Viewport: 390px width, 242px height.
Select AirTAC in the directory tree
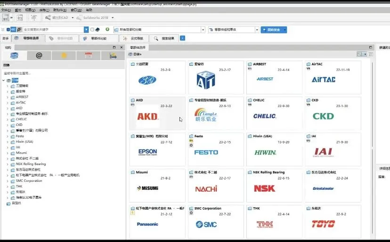pyautogui.click(x=21, y=102)
